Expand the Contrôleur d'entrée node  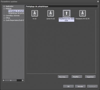[x=4, y=16]
